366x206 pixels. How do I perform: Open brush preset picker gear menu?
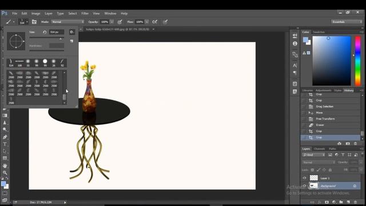[x=71, y=32]
